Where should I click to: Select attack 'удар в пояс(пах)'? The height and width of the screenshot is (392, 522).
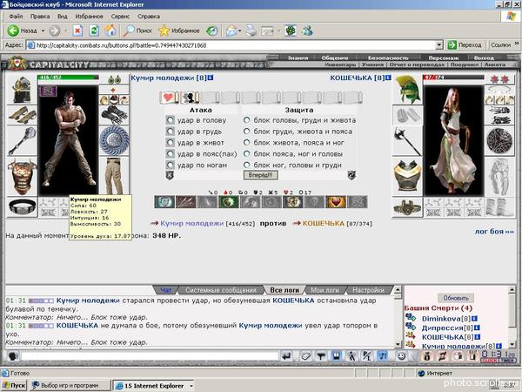pos(170,153)
